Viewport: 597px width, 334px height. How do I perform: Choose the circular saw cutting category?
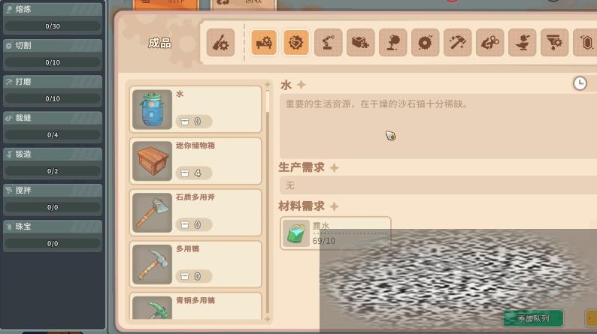pos(426,43)
